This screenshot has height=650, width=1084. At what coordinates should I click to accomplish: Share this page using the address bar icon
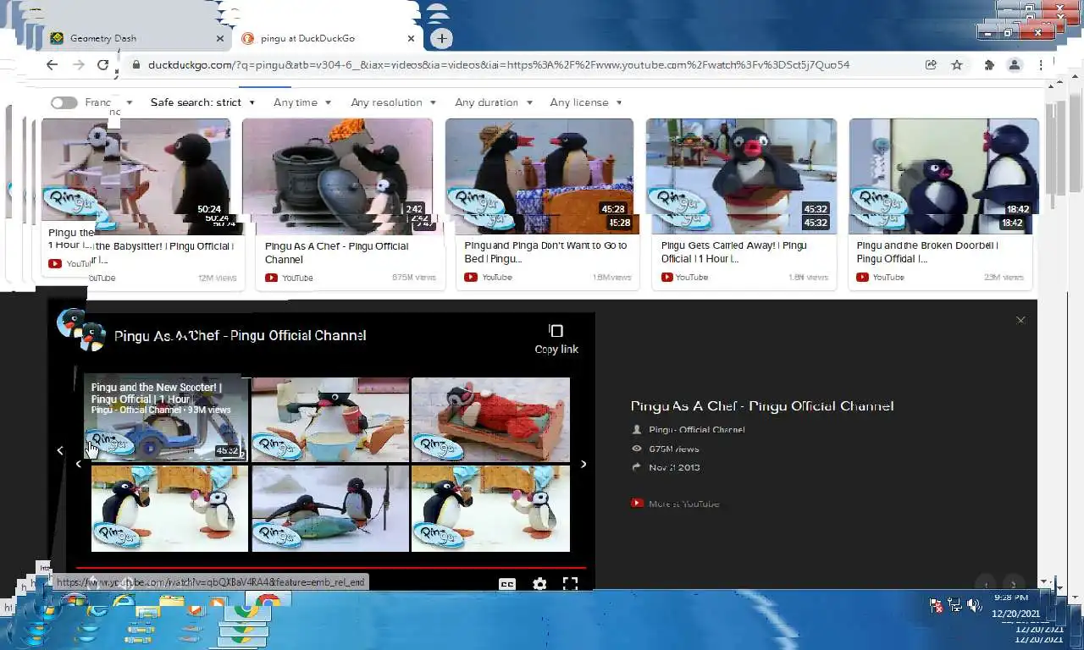pyautogui.click(x=931, y=65)
